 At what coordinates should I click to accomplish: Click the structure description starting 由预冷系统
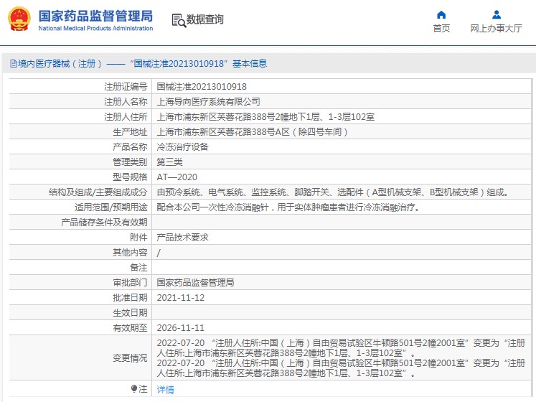pos(333,192)
